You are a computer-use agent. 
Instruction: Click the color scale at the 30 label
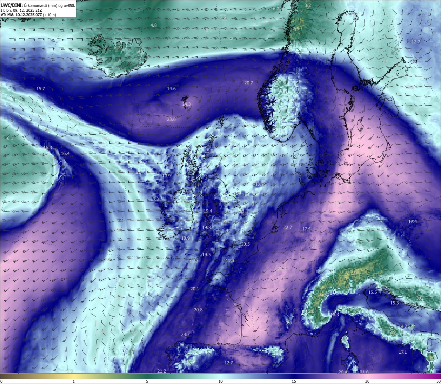367,381
